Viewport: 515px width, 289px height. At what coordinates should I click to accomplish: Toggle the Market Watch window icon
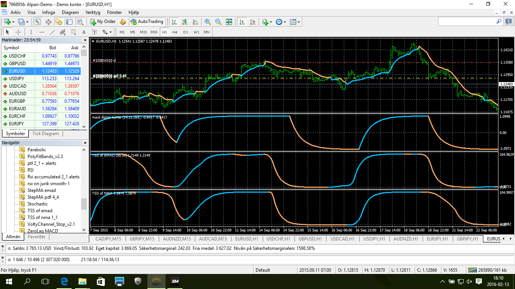pos(38,22)
